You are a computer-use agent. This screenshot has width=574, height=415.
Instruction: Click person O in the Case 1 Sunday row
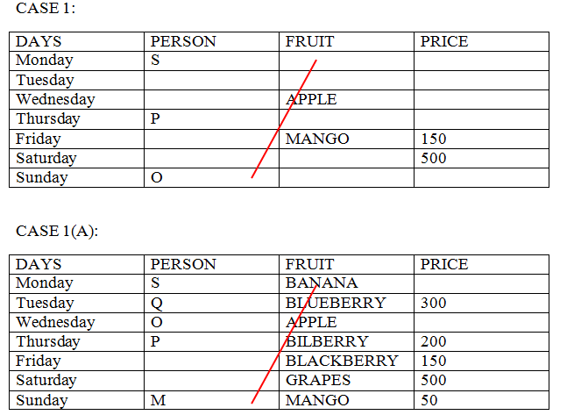pyautogui.click(x=156, y=178)
